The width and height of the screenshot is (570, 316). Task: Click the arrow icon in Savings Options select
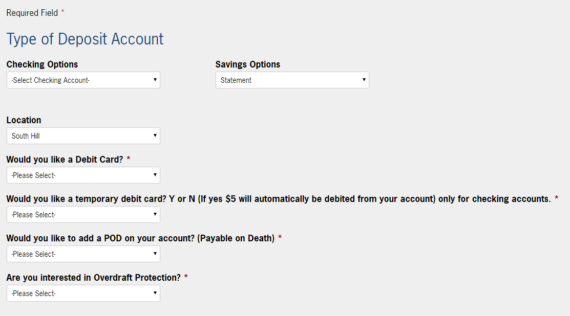[x=364, y=80]
